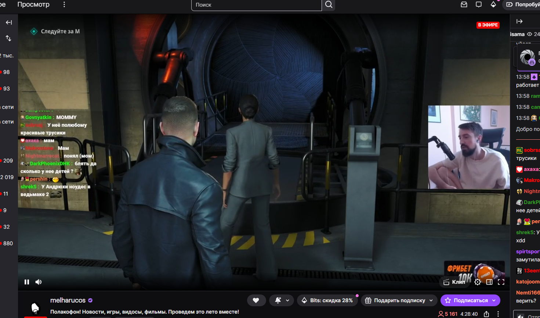Screen dimensions: 540x318
Task: Open video settings gear
Action: [478, 282]
